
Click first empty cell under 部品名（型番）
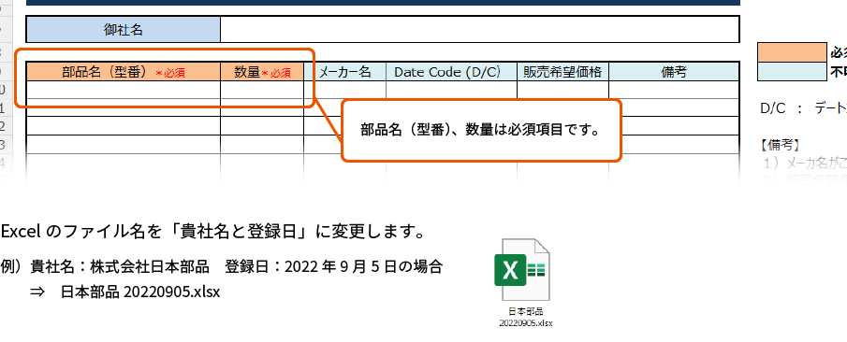tap(124, 90)
